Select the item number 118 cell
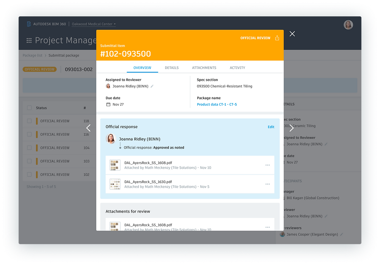Image resolution: width=380 pixels, height=265 pixels. pos(86,121)
